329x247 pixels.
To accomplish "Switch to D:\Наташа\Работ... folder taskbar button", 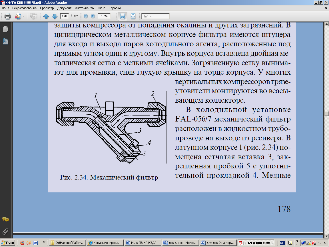I will (68, 243).
